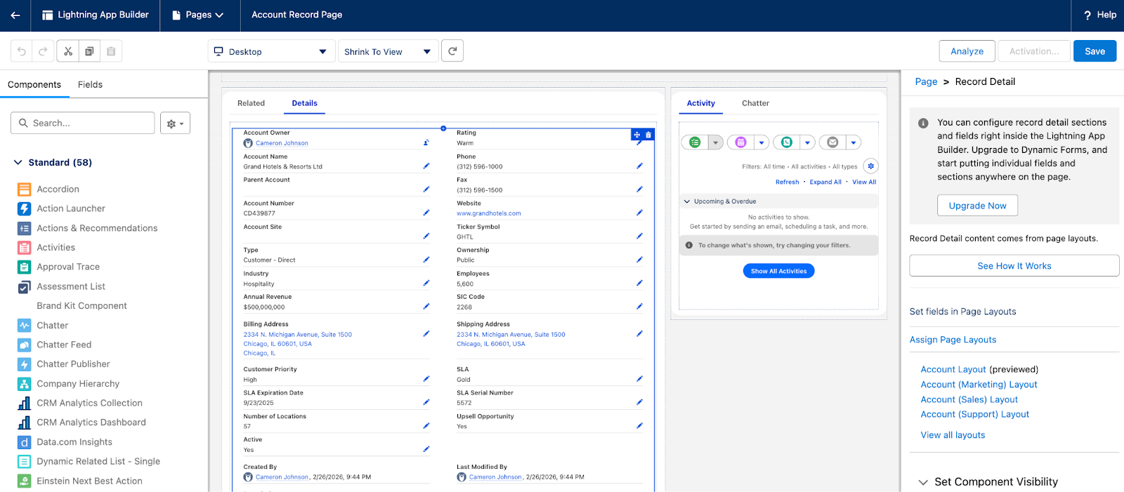Switch to the Fields tab
1124x492 pixels.
pos(90,84)
